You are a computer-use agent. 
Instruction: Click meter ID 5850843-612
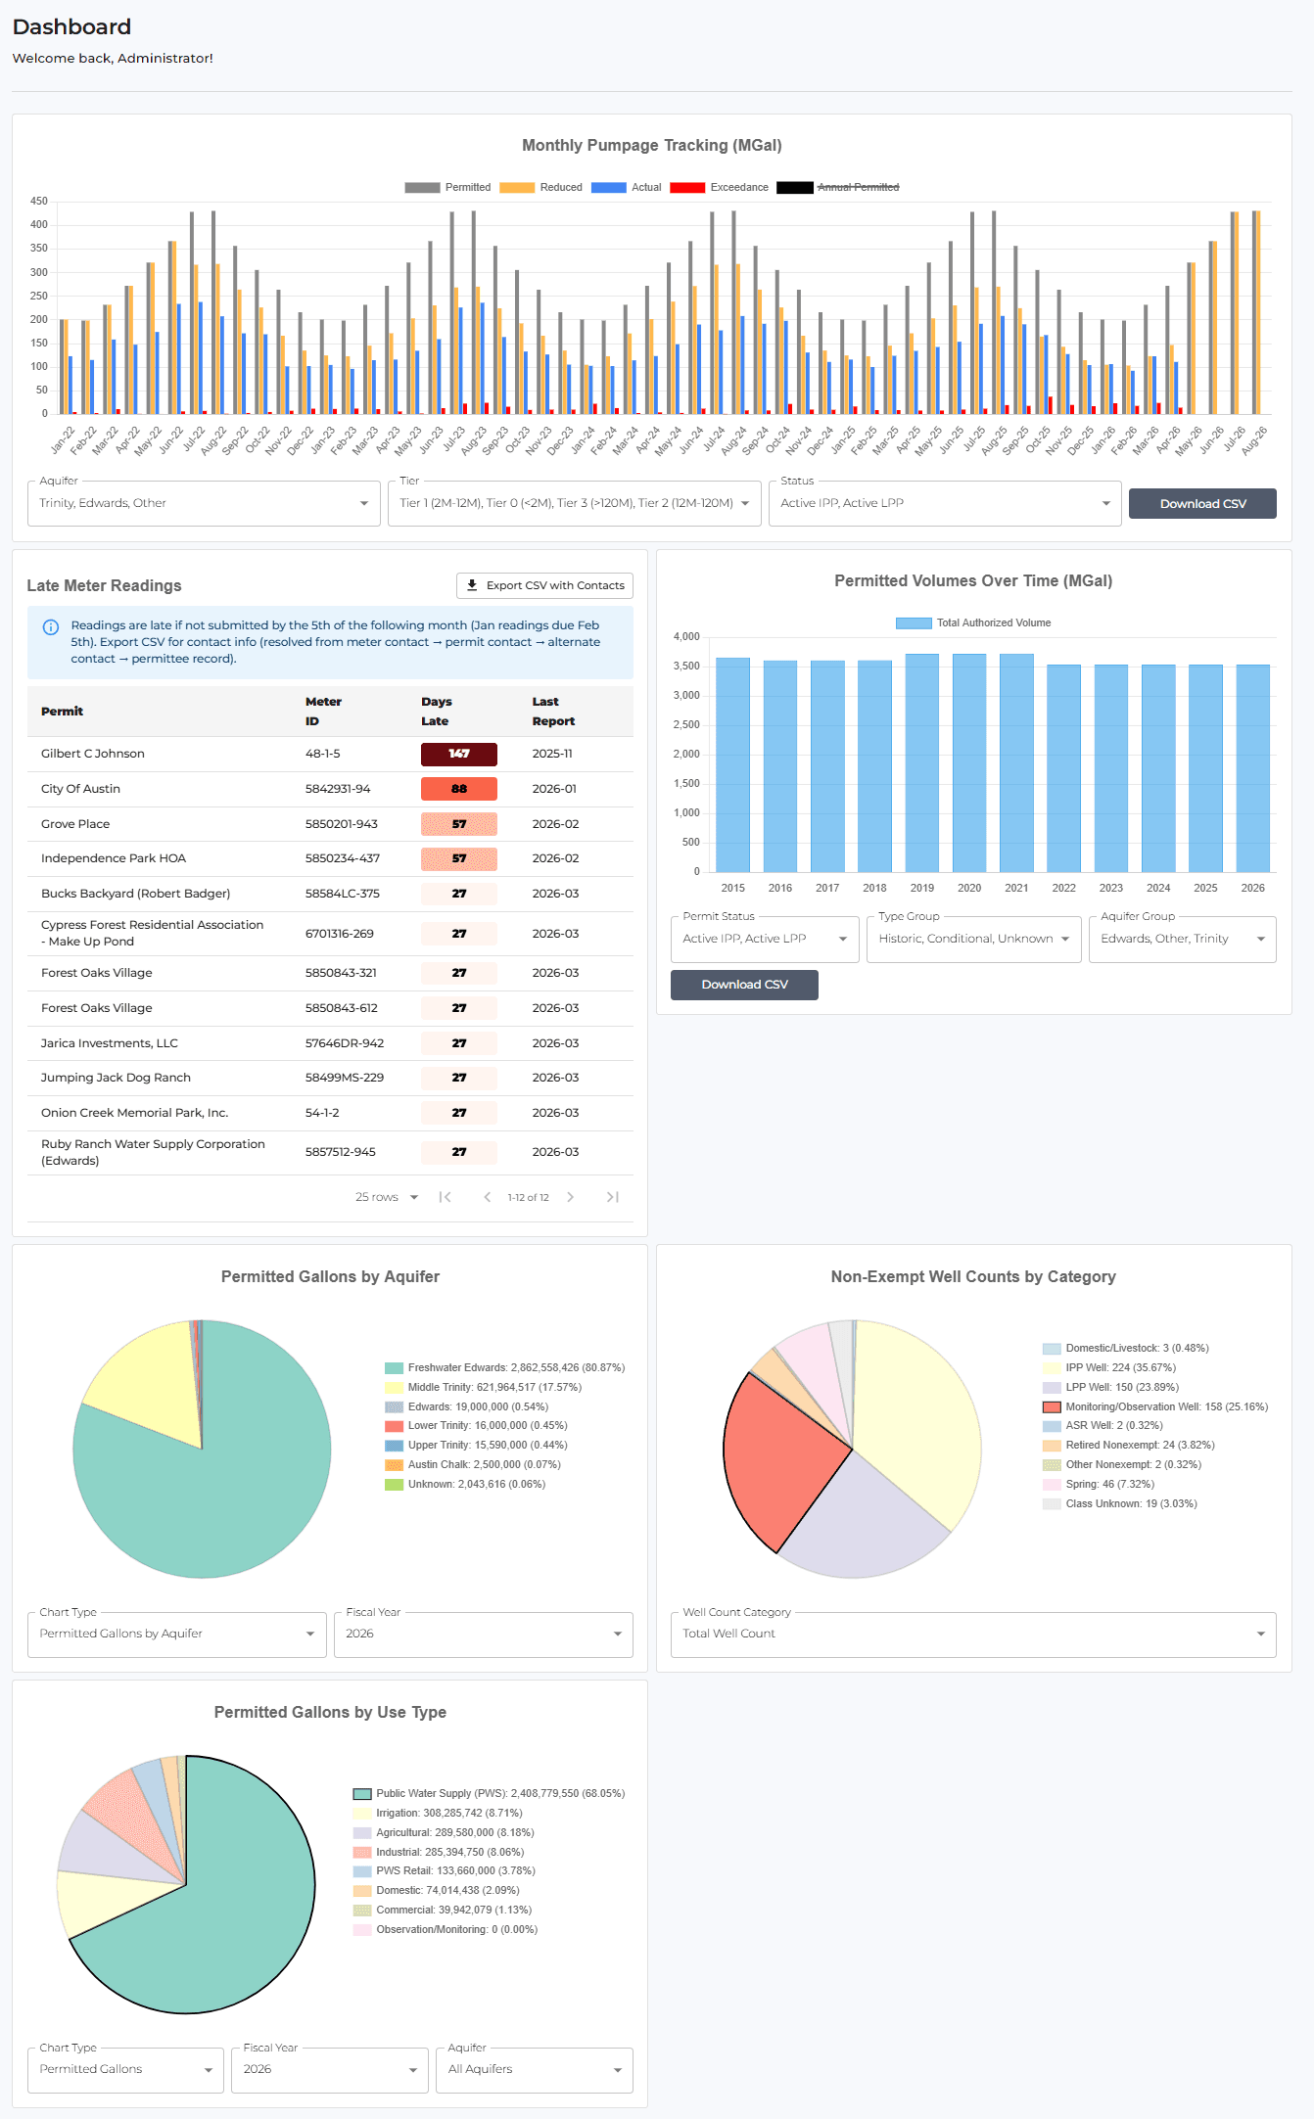pos(341,1008)
